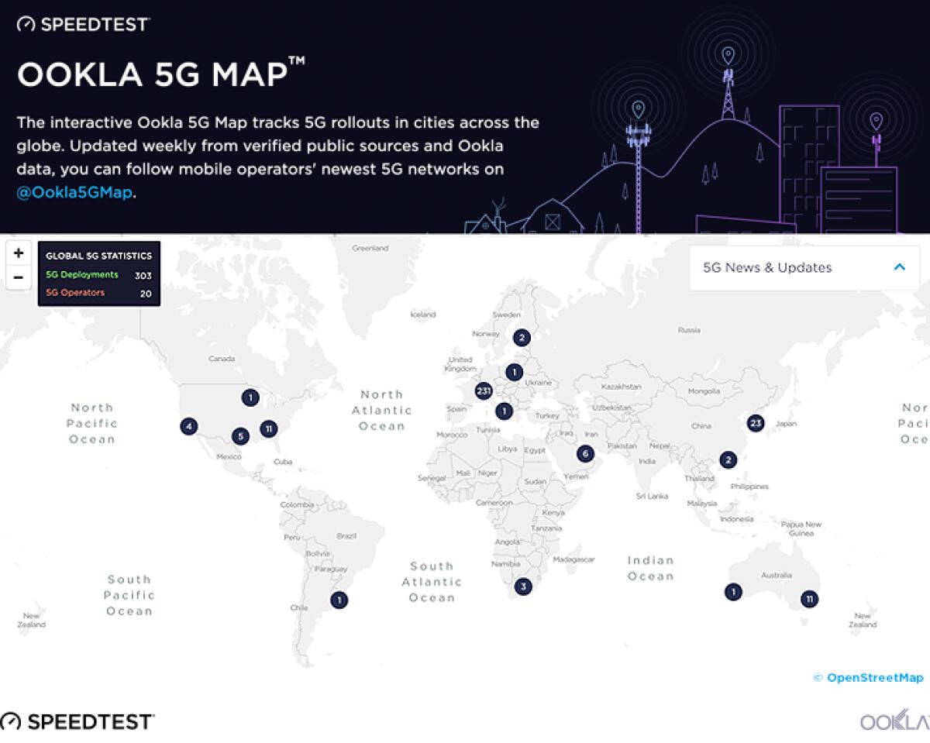Screen dimensions: 930x743
Task: Select the 6 deployments marker near the Middle East
Action: pyautogui.click(x=586, y=453)
